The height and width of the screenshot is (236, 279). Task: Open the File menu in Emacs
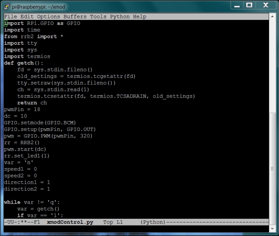pos(10,17)
